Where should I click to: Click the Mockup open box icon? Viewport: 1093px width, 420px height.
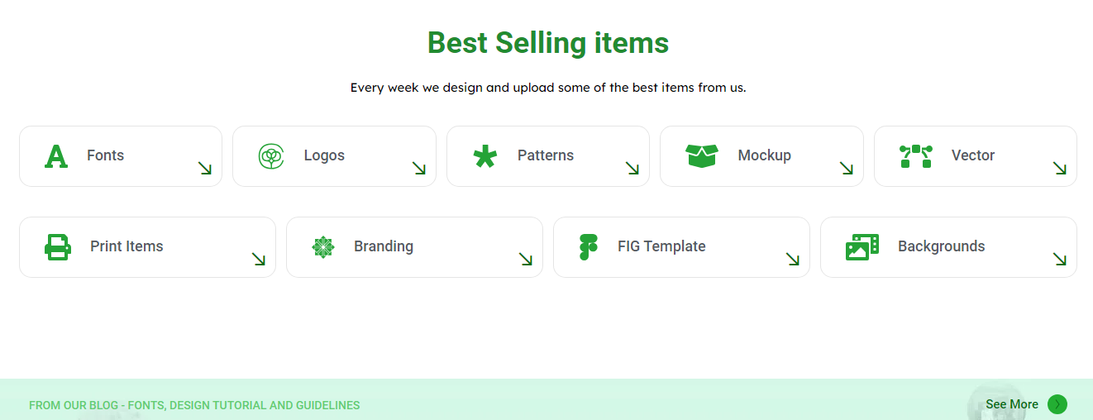[x=702, y=155]
